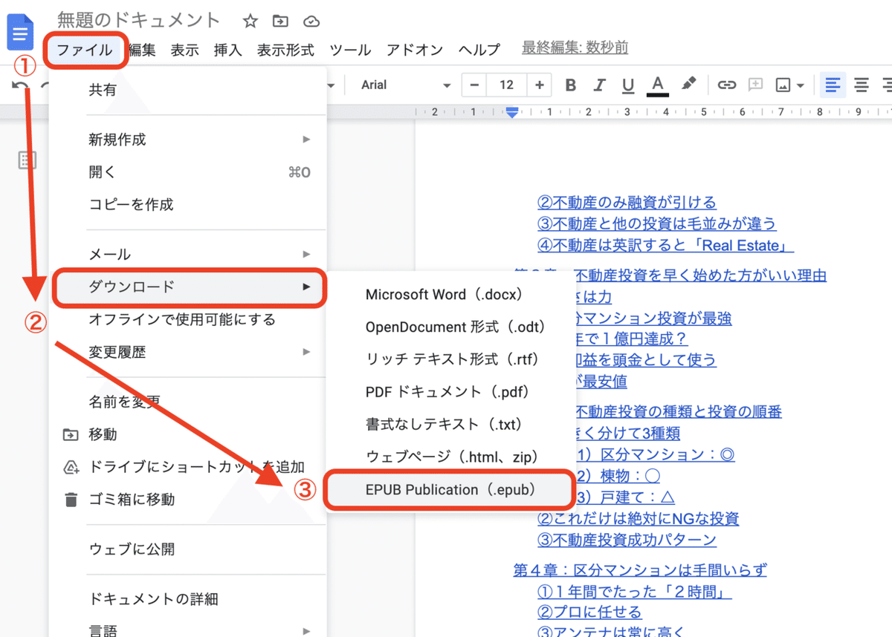Open the アドオン menu
Image resolution: width=892 pixels, height=637 pixels.
415,50
